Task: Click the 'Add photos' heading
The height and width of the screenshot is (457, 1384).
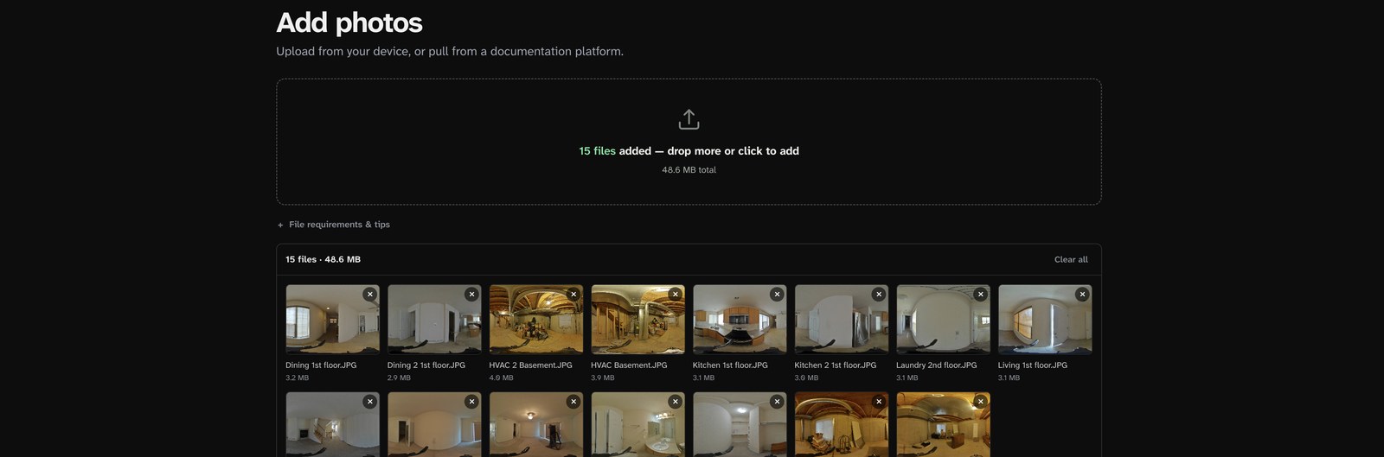Action: click(x=349, y=22)
